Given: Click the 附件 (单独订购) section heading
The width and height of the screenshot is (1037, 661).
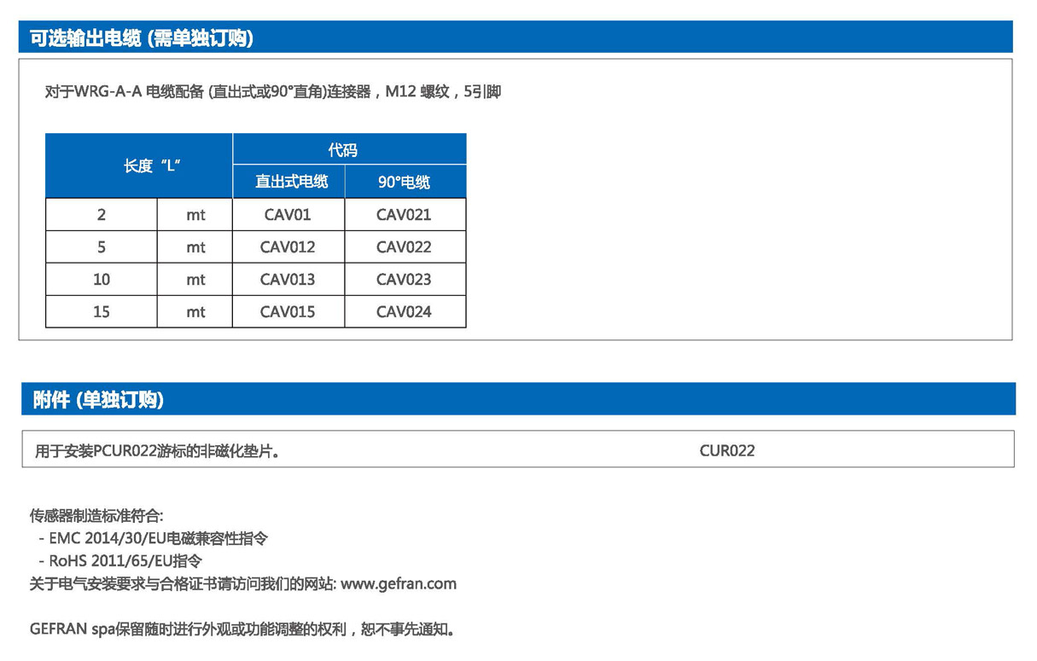Looking at the screenshot, I should click(98, 400).
